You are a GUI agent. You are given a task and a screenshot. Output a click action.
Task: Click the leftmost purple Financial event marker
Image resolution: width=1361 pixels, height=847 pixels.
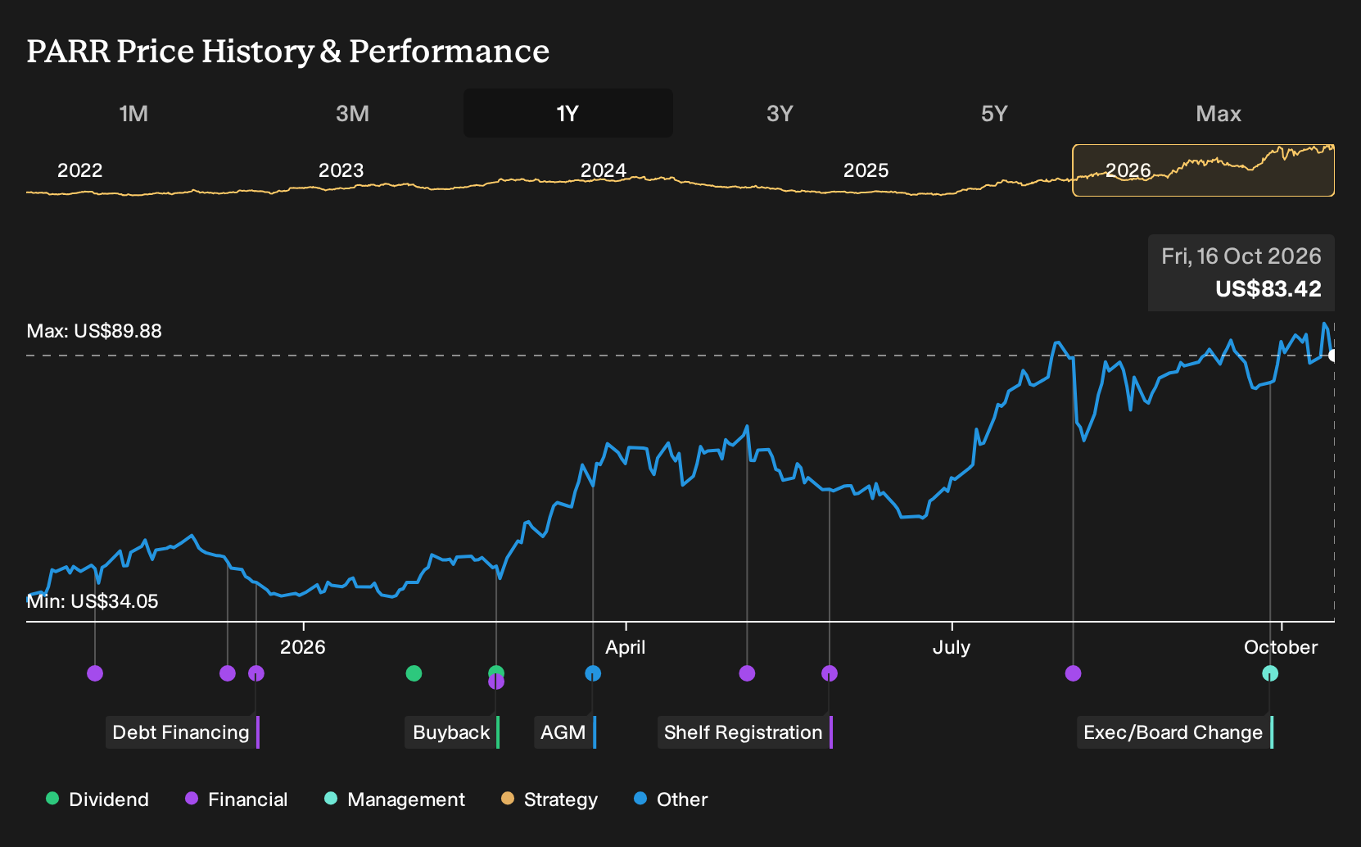(x=95, y=673)
